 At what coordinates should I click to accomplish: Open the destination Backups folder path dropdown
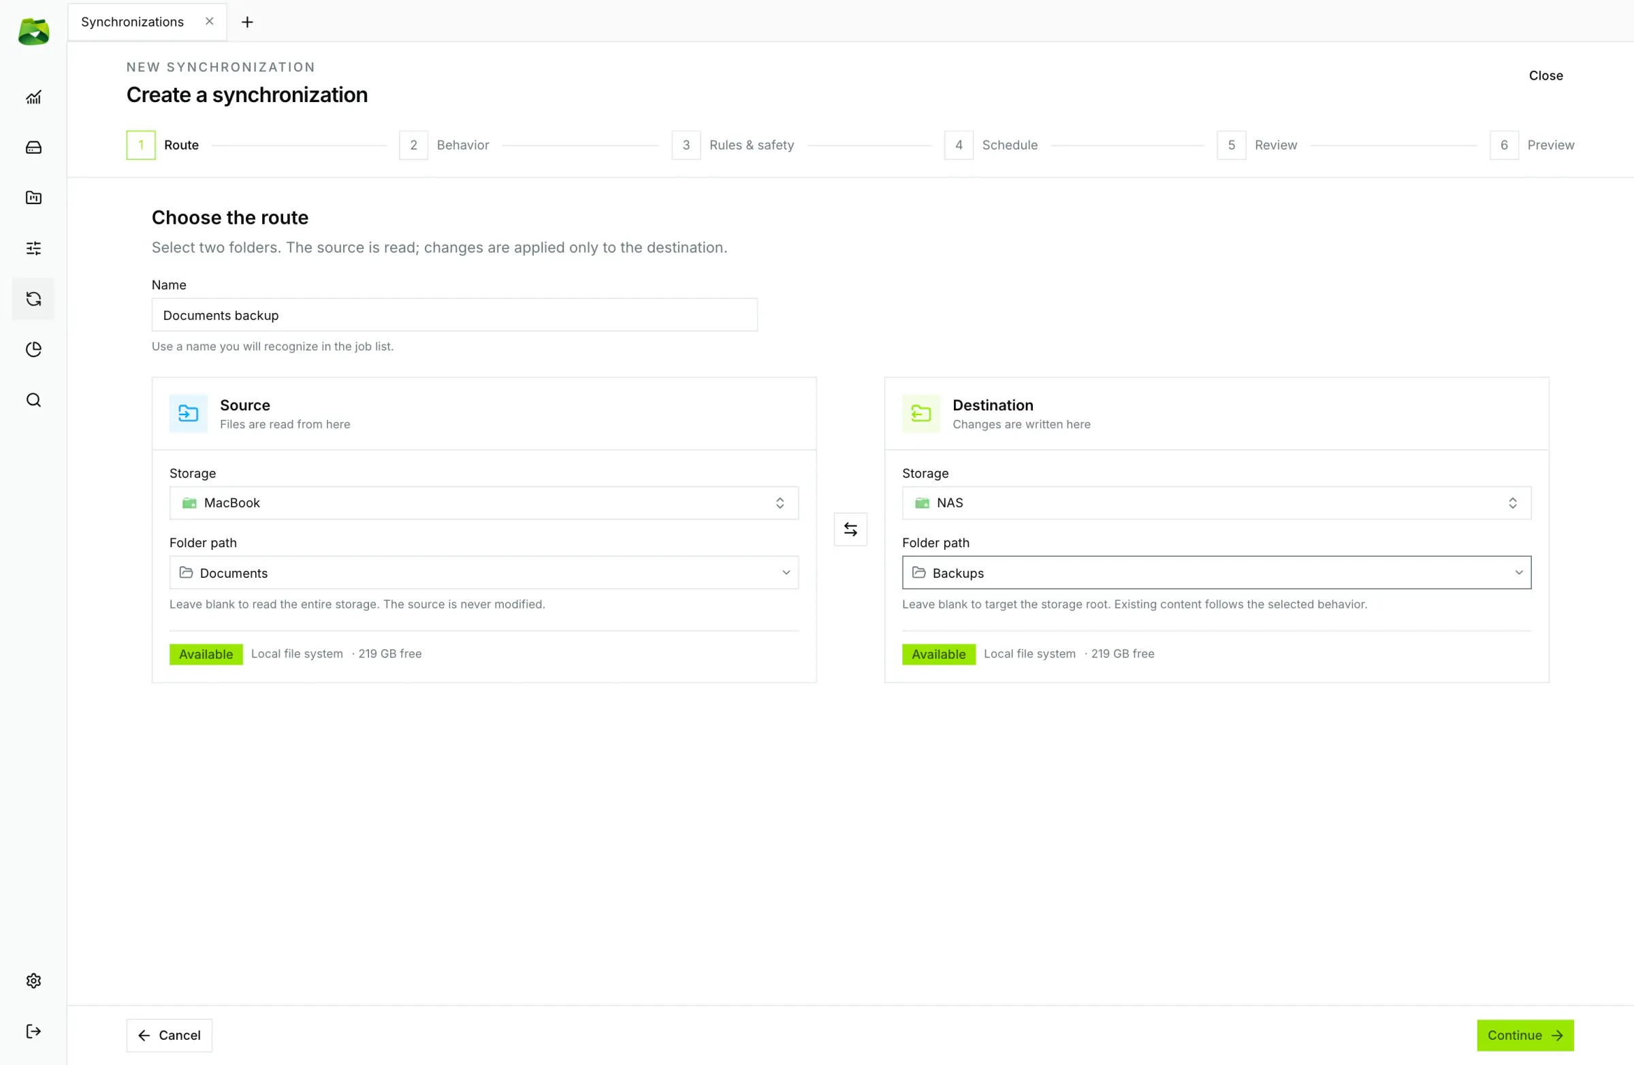click(1217, 572)
